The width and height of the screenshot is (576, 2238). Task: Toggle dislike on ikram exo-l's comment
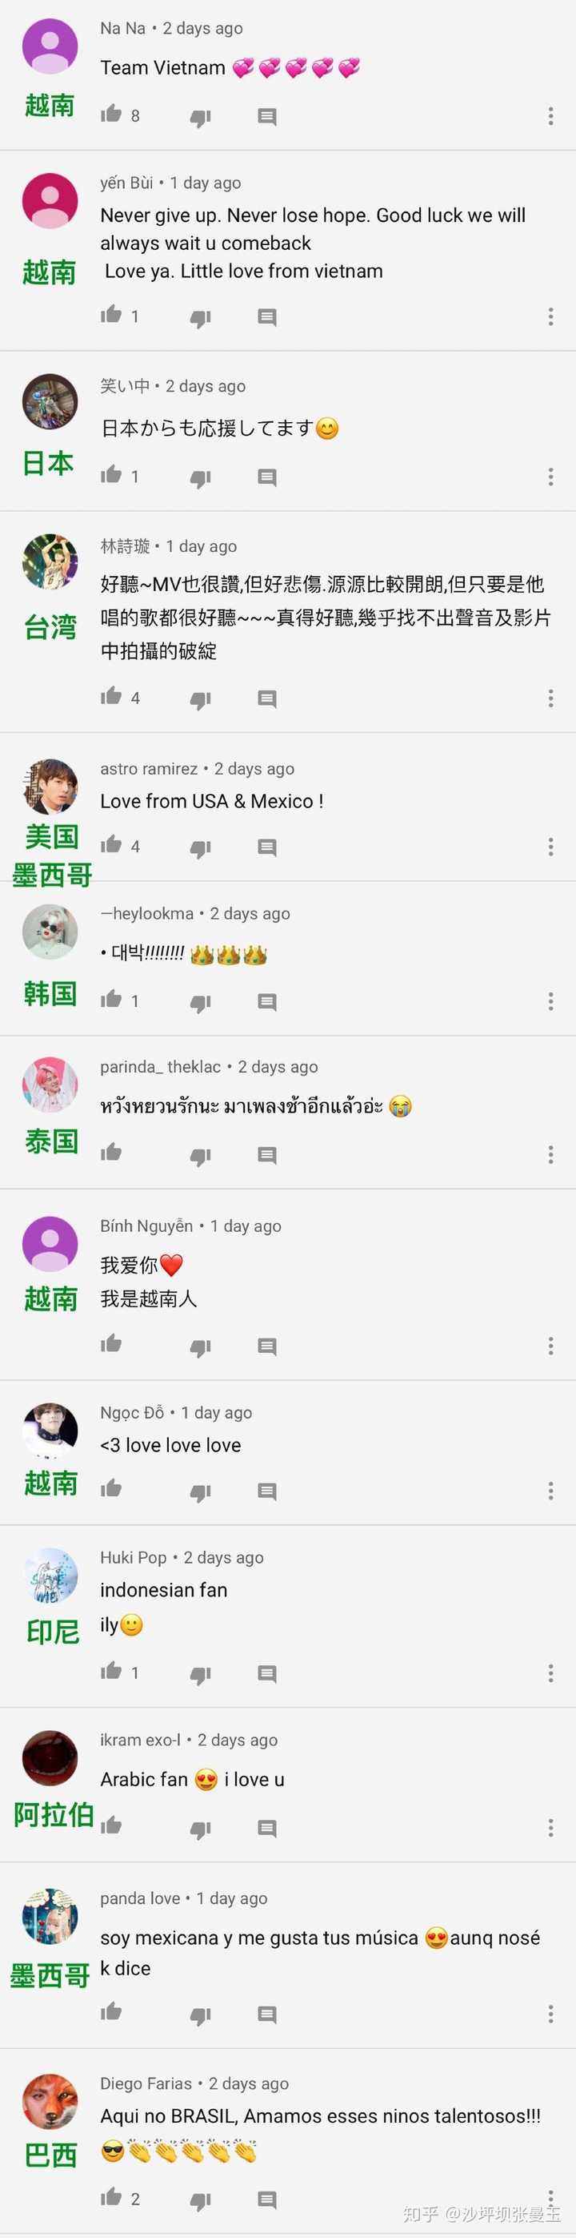tap(200, 1829)
